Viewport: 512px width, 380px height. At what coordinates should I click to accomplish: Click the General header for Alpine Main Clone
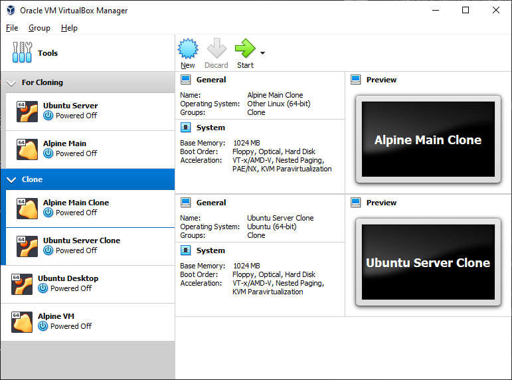pos(211,80)
